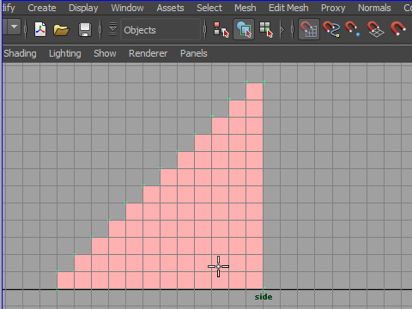Open the Shading viewport menu
The image size is (412, 309).
[x=20, y=53]
